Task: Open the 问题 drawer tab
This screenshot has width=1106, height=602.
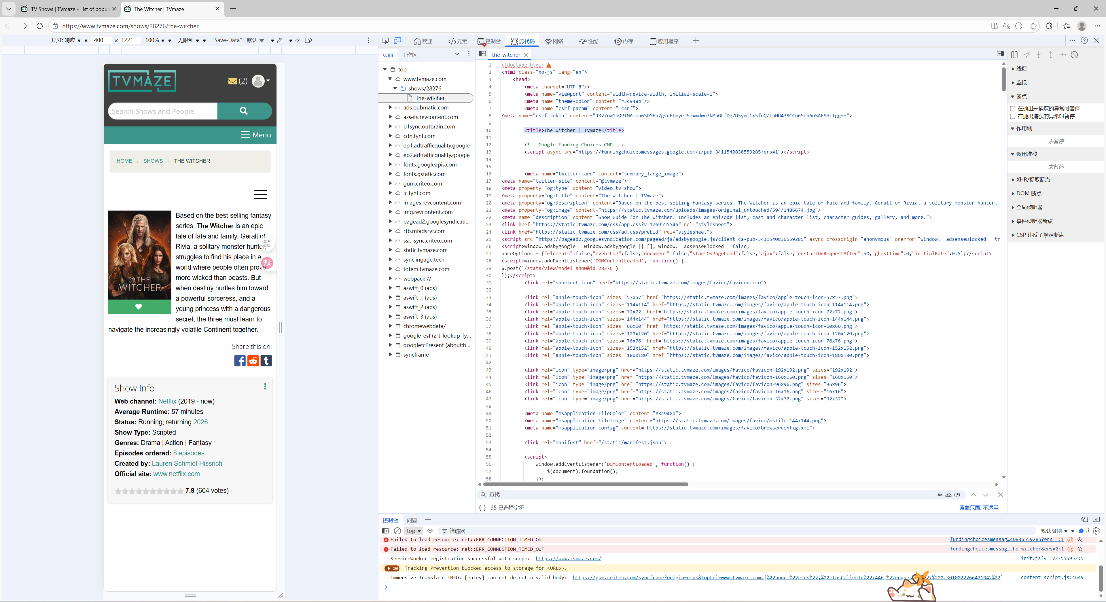Action: [412, 520]
